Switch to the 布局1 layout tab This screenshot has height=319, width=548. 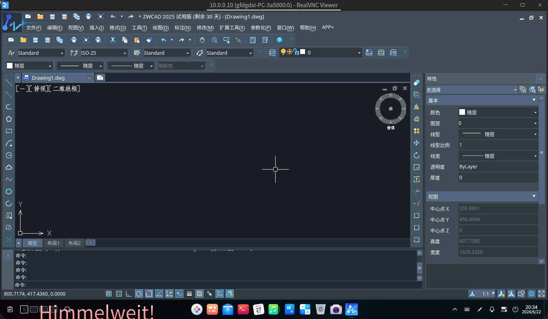pos(53,243)
